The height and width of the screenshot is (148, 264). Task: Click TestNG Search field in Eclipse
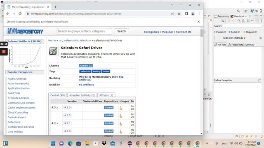(242, 26)
